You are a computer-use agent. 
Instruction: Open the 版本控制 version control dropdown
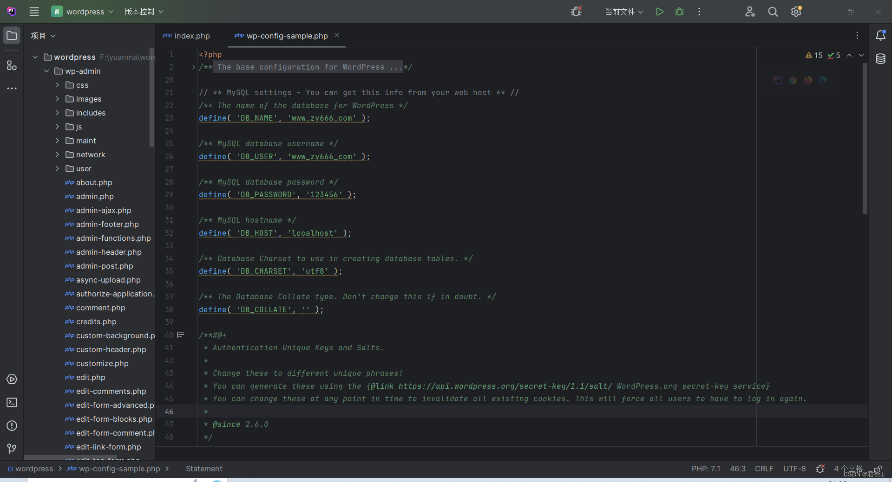click(144, 12)
